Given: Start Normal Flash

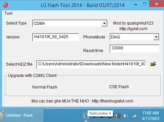Looking at the screenshot, I should tap(44, 87).
